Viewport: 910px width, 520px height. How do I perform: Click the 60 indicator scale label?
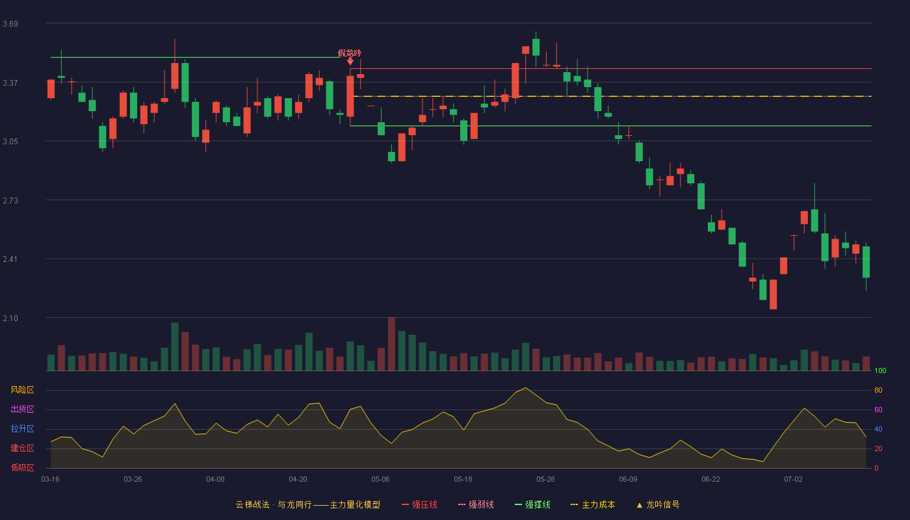pos(878,409)
